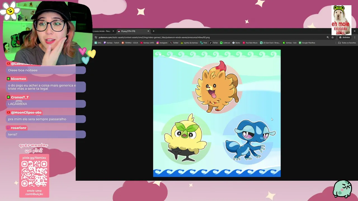
Task: Open the tiemiau - Twitch bookmark
Action: pos(111,43)
